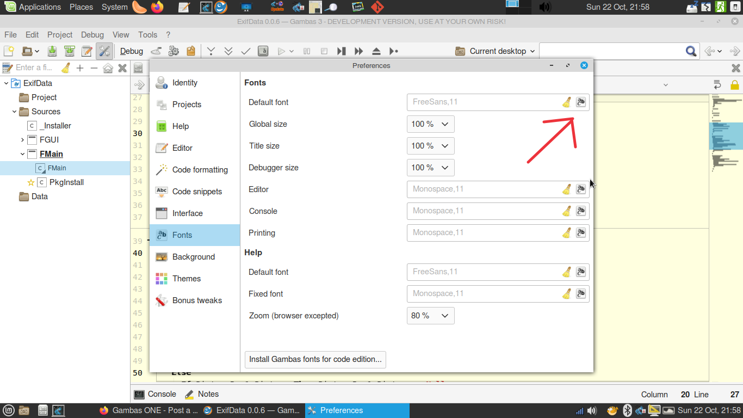The width and height of the screenshot is (743, 418).
Task: Click Install Gambas fonts for code edition button
Action: coord(315,359)
